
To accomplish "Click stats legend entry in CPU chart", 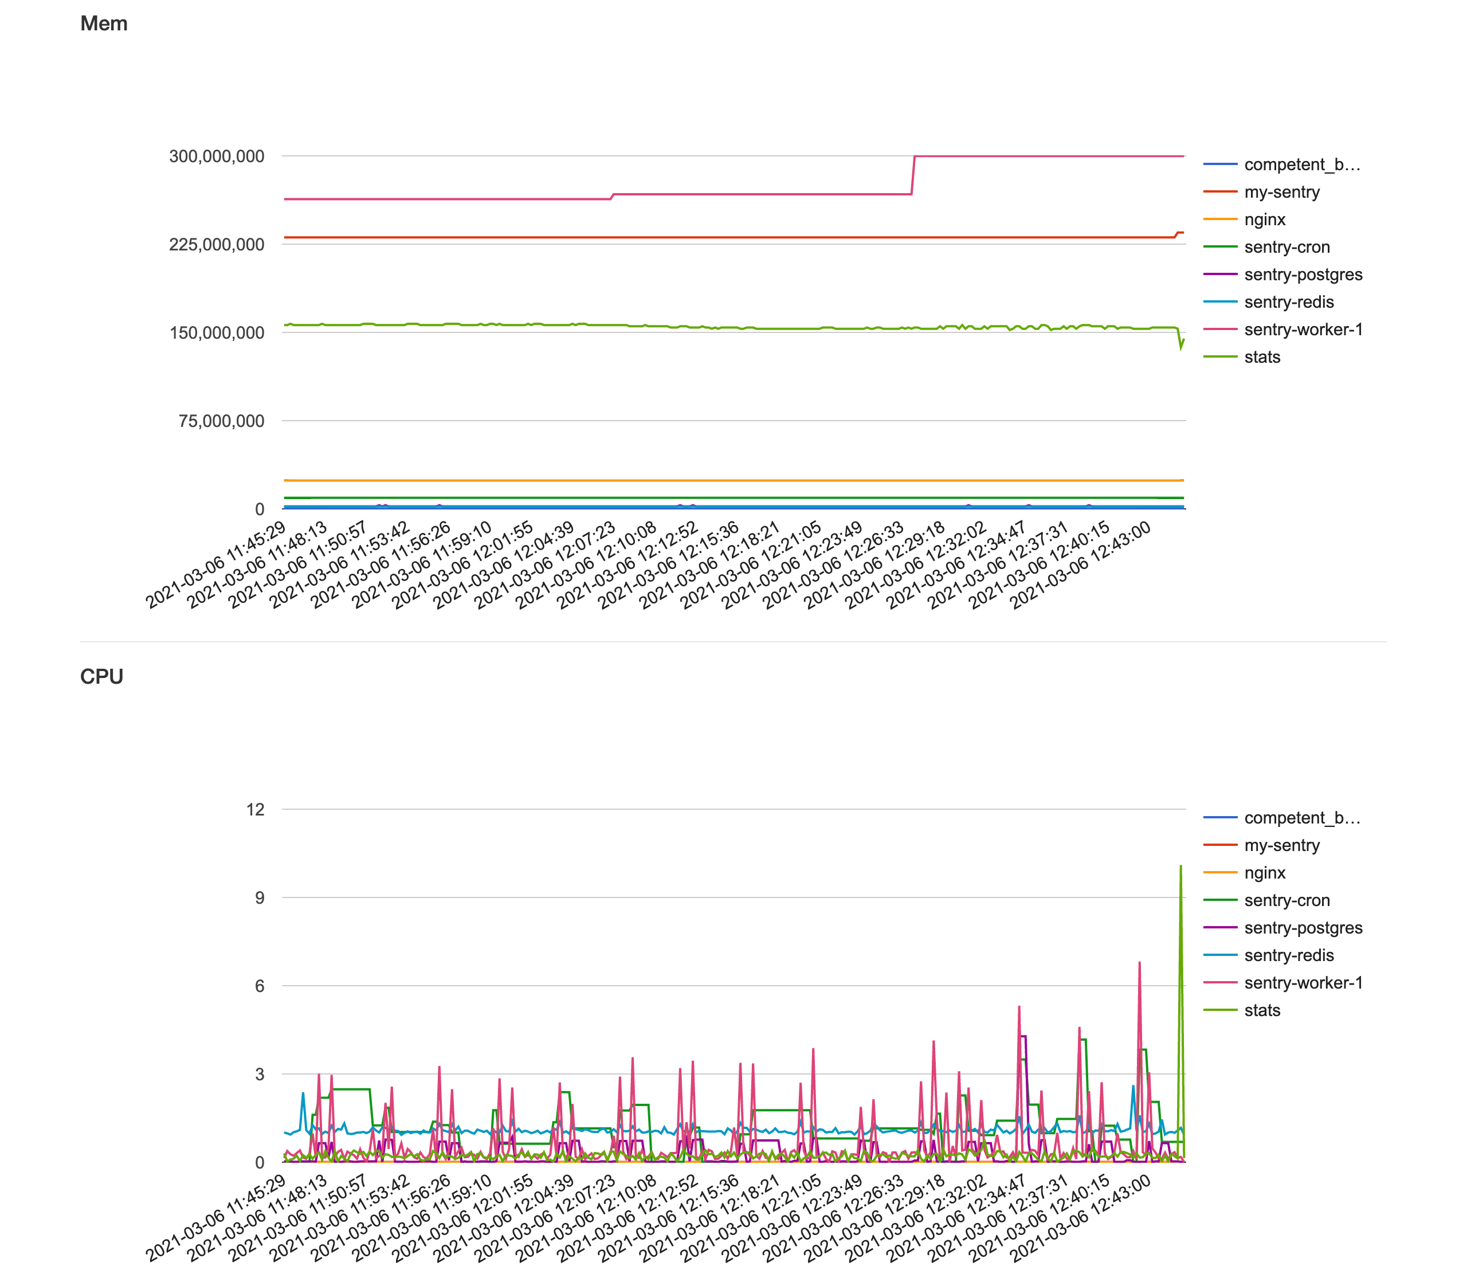I will coord(1242,1010).
